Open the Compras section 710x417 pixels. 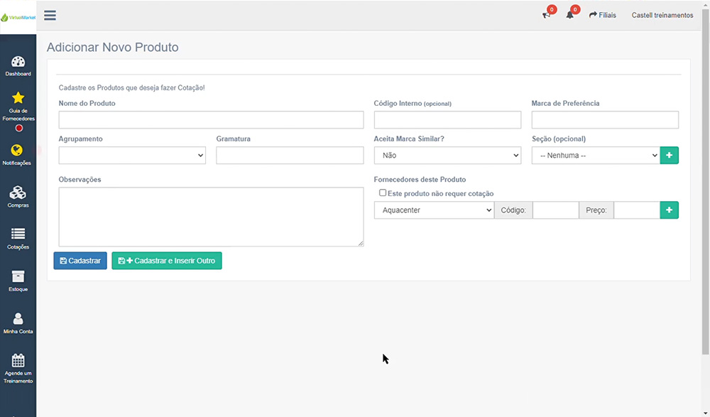coord(18,196)
